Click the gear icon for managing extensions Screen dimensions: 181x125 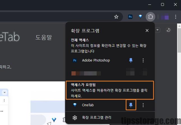tap(75, 117)
